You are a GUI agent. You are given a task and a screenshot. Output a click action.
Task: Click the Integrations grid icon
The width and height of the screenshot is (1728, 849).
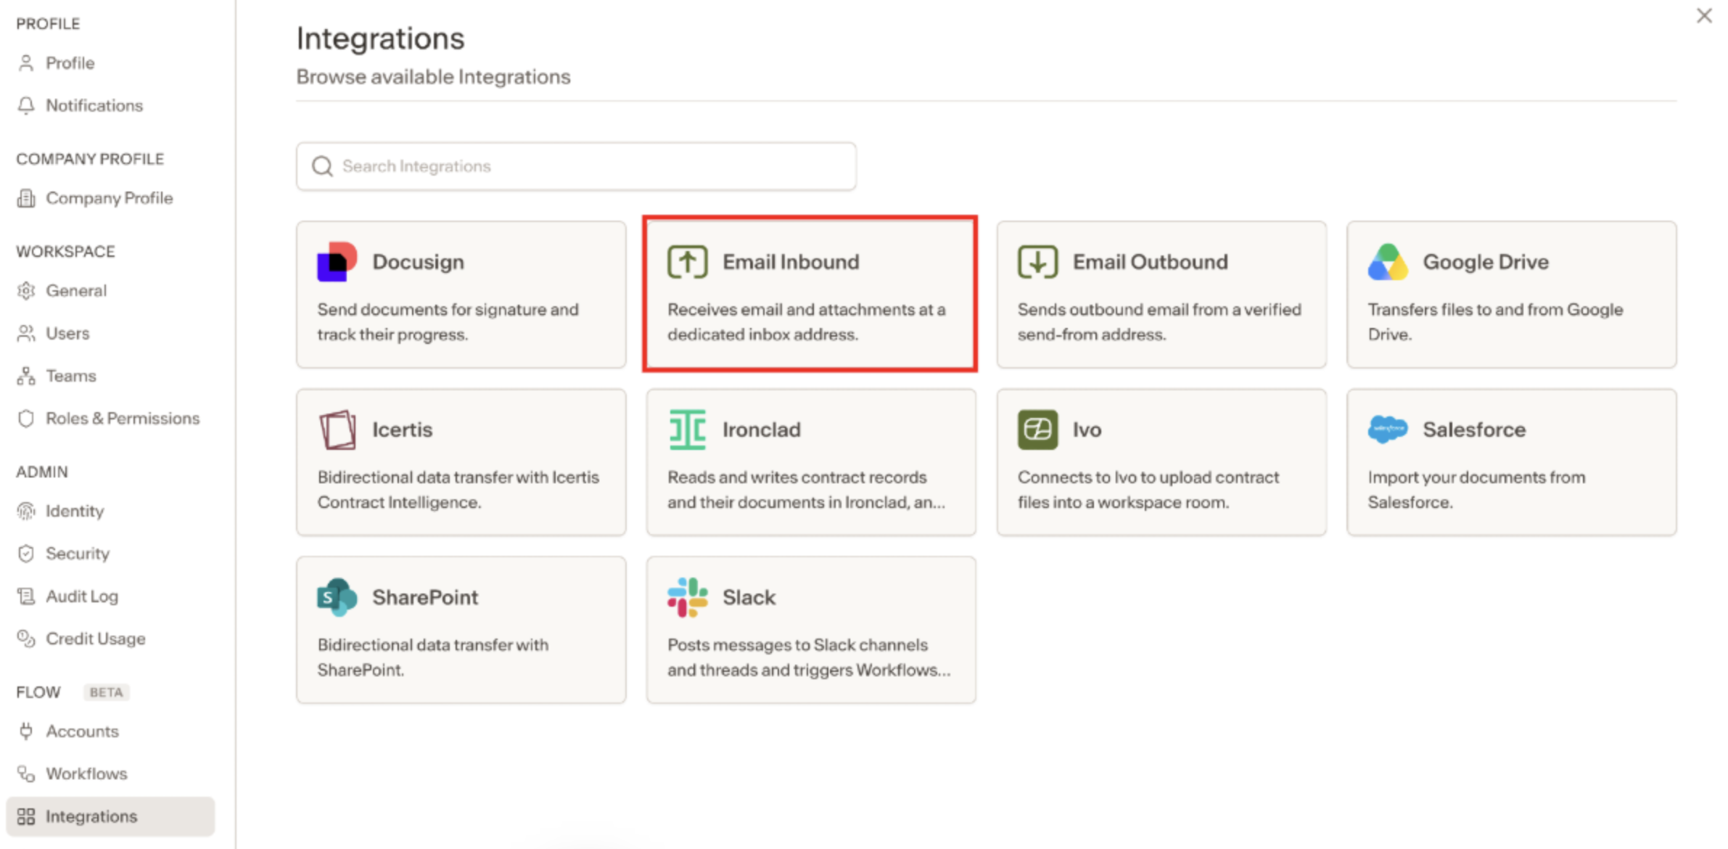tap(26, 817)
